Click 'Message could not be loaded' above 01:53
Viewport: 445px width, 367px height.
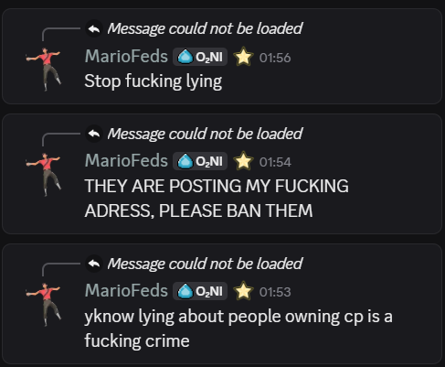click(x=205, y=264)
